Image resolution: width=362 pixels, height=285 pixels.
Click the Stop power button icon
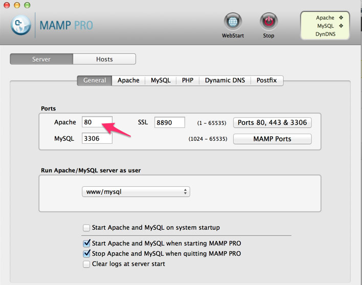(x=268, y=21)
